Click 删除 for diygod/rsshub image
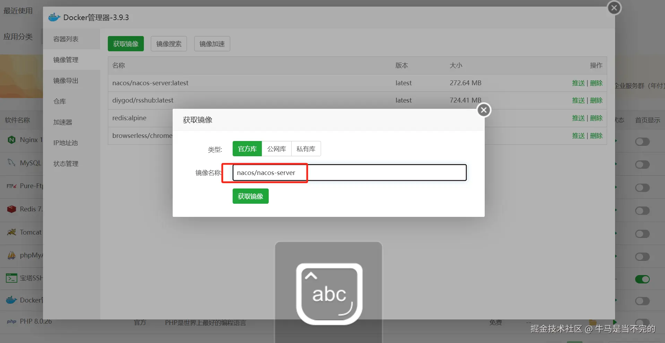This screenshot has width=665, height=343. pos(596,100)
